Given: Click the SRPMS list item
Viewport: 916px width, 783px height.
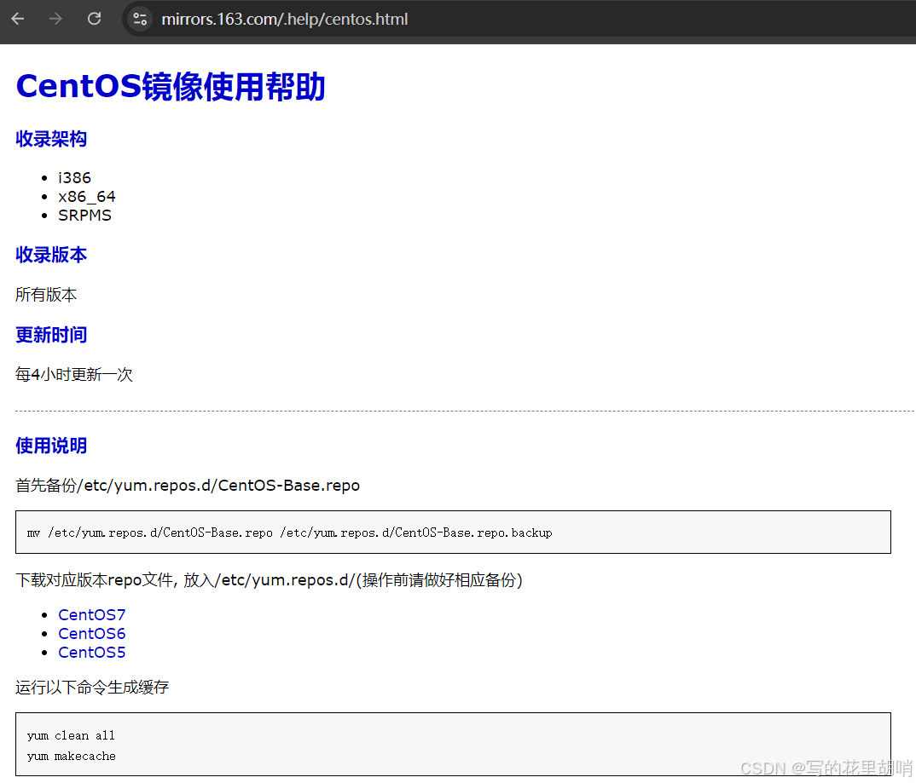Looking at the screenshot, I should (x=84, y=215).
